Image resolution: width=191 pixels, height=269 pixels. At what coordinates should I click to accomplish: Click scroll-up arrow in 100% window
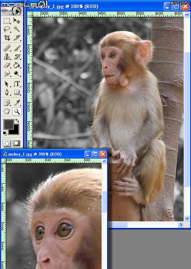point(187,15)
